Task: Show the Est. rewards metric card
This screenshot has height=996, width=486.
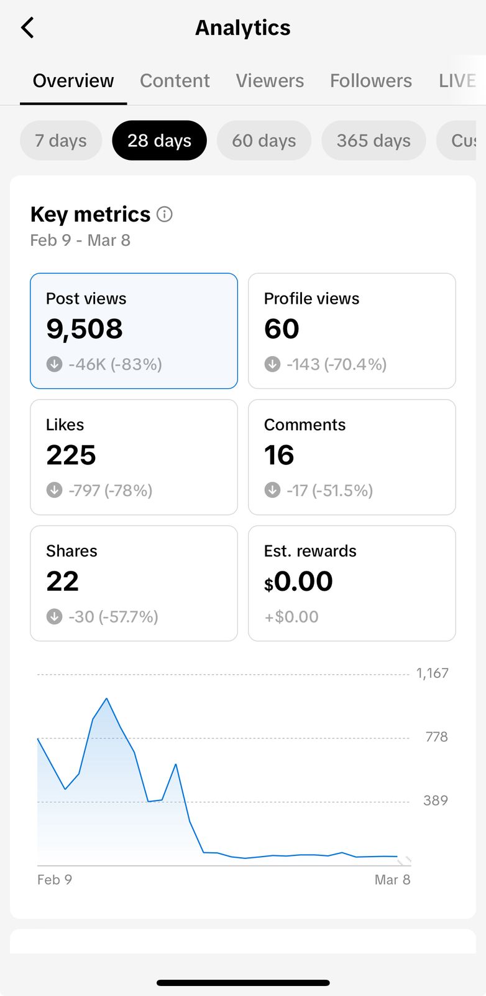Action: (x=352, y=583)
